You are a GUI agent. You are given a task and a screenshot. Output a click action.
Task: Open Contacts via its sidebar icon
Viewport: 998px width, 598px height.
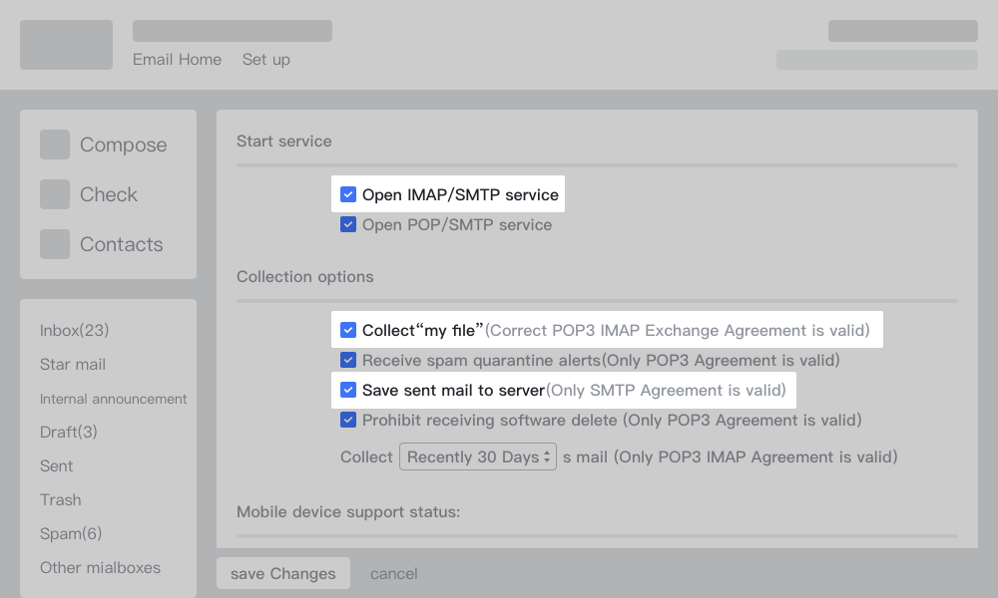[55, 244]
